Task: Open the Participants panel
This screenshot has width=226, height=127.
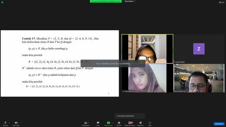Action: [85, 124]
